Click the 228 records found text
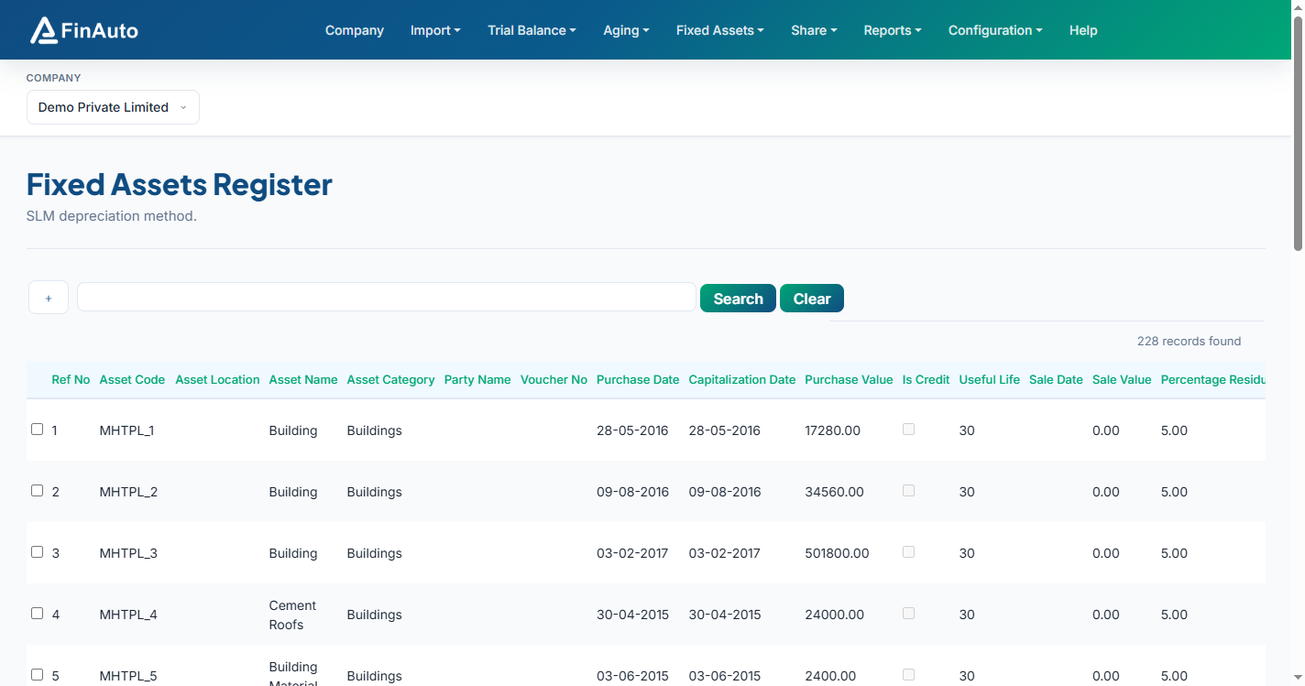The image size is (1305, 686). point(1189,341)
